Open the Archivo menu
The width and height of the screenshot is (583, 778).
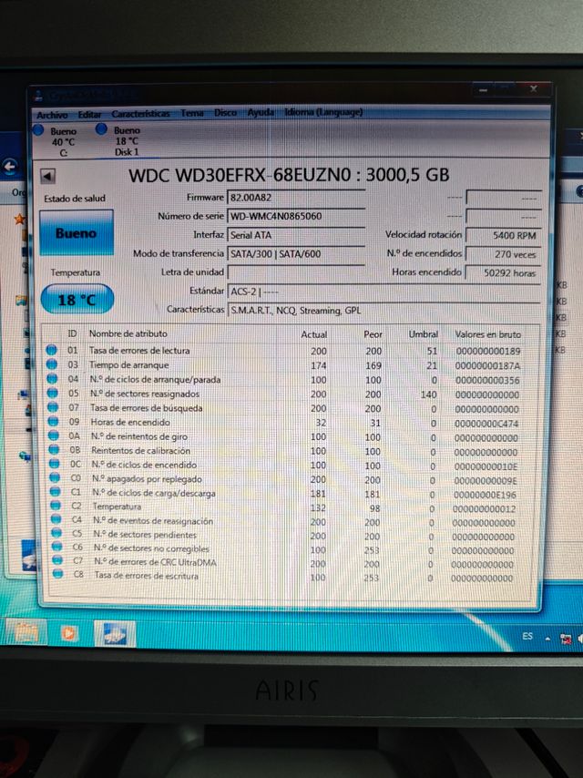click(52, 115)
